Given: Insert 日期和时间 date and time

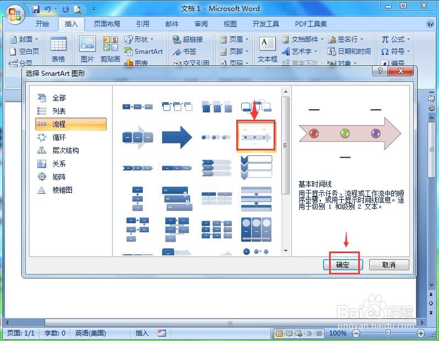Looking at the screenshot, I should [x=349, y=52].
